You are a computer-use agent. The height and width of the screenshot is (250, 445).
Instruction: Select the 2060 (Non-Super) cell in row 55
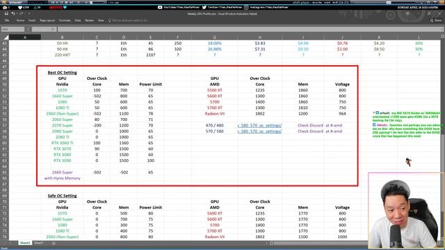point(62,114)
